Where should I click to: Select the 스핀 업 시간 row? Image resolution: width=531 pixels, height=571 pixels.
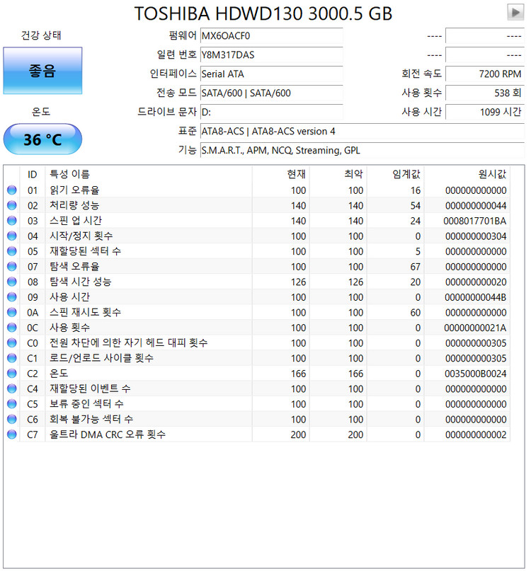(257, 221)
